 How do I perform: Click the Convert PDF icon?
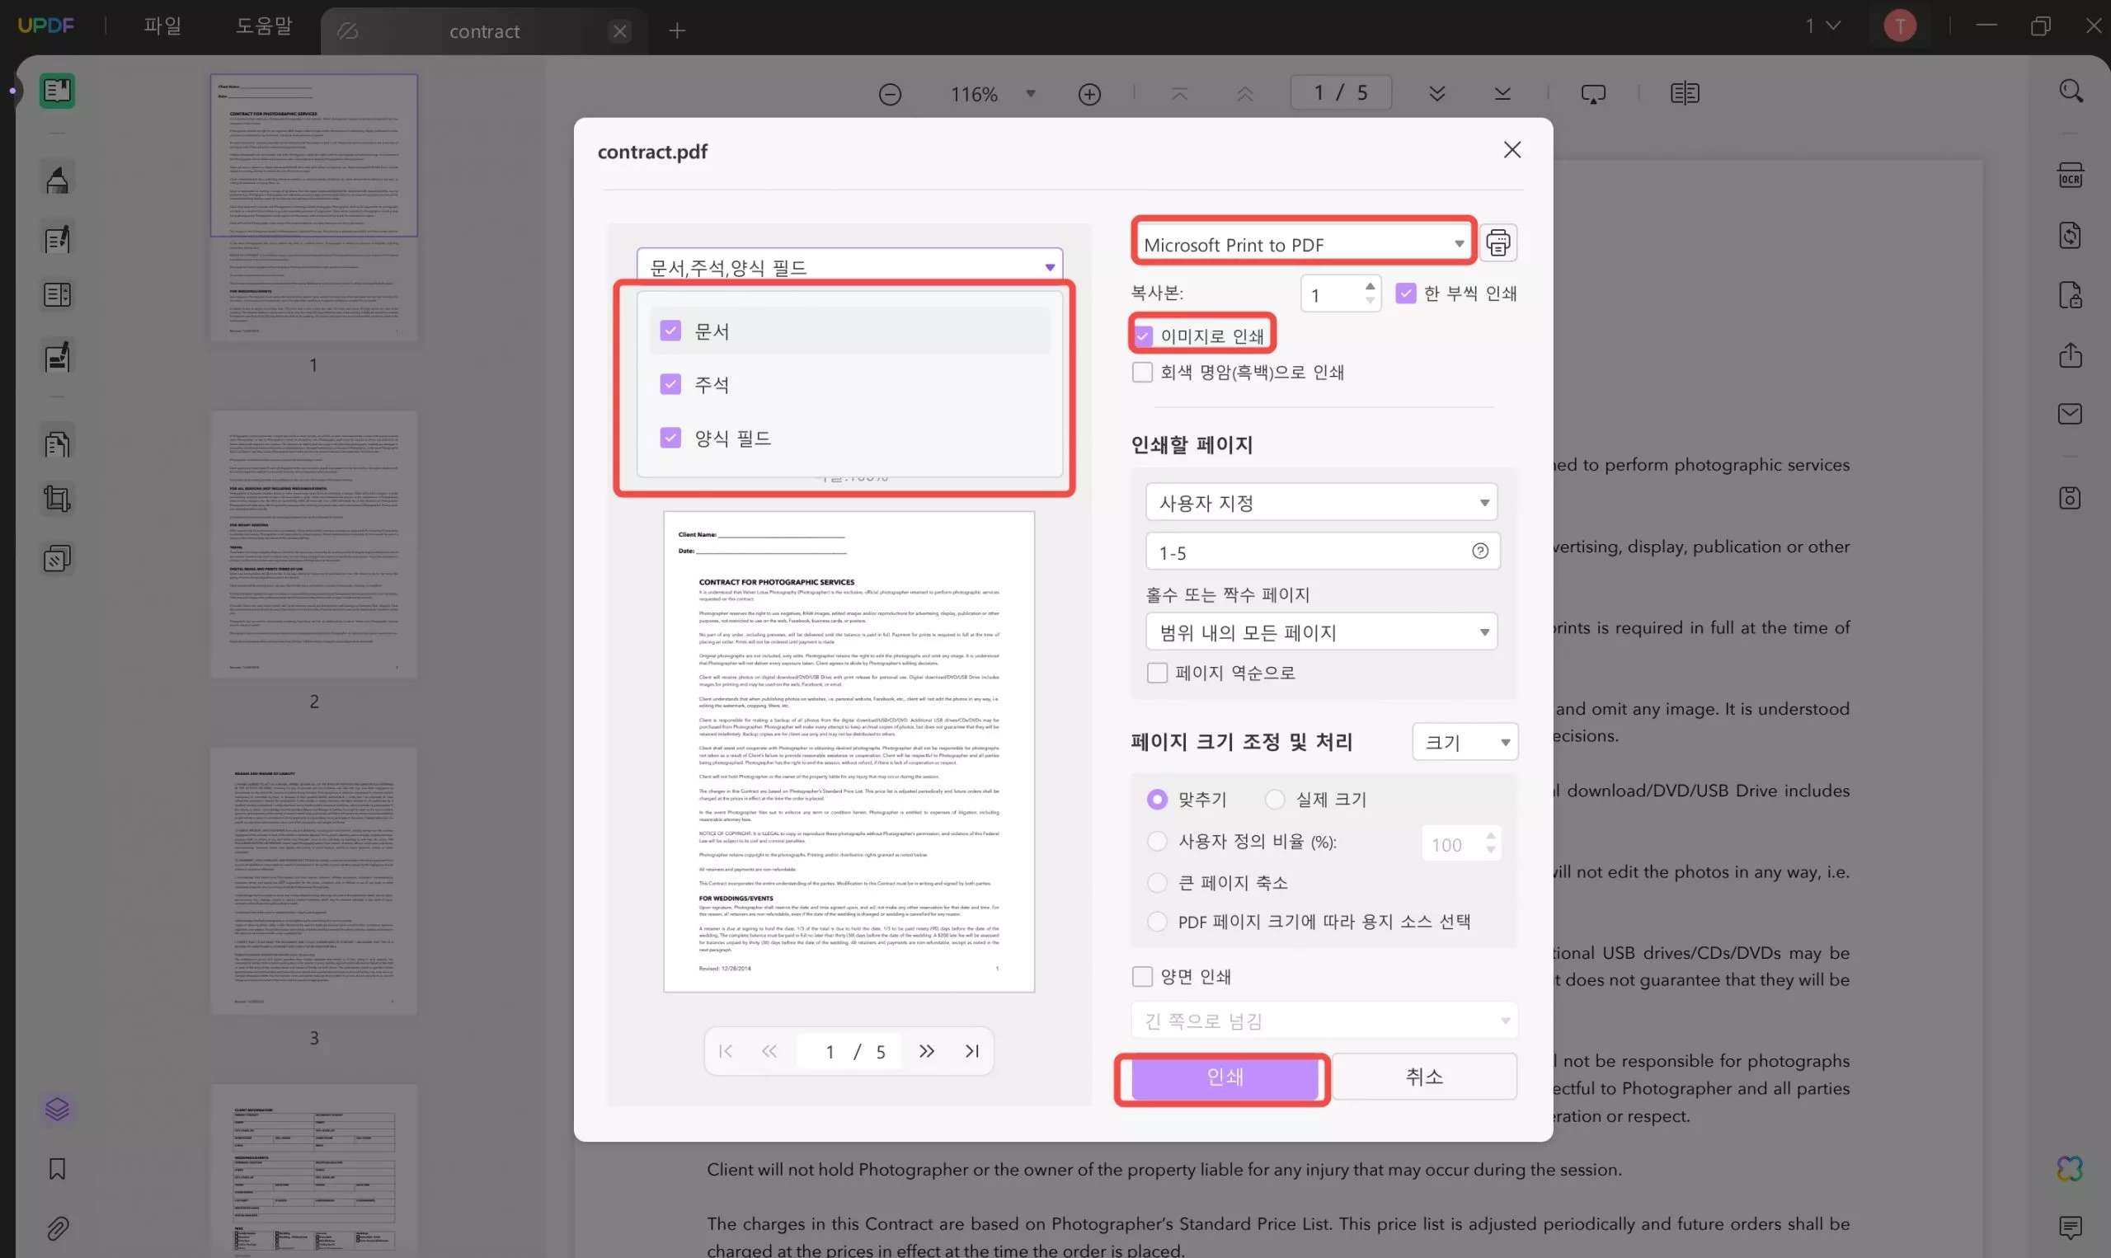(2071, 235)
